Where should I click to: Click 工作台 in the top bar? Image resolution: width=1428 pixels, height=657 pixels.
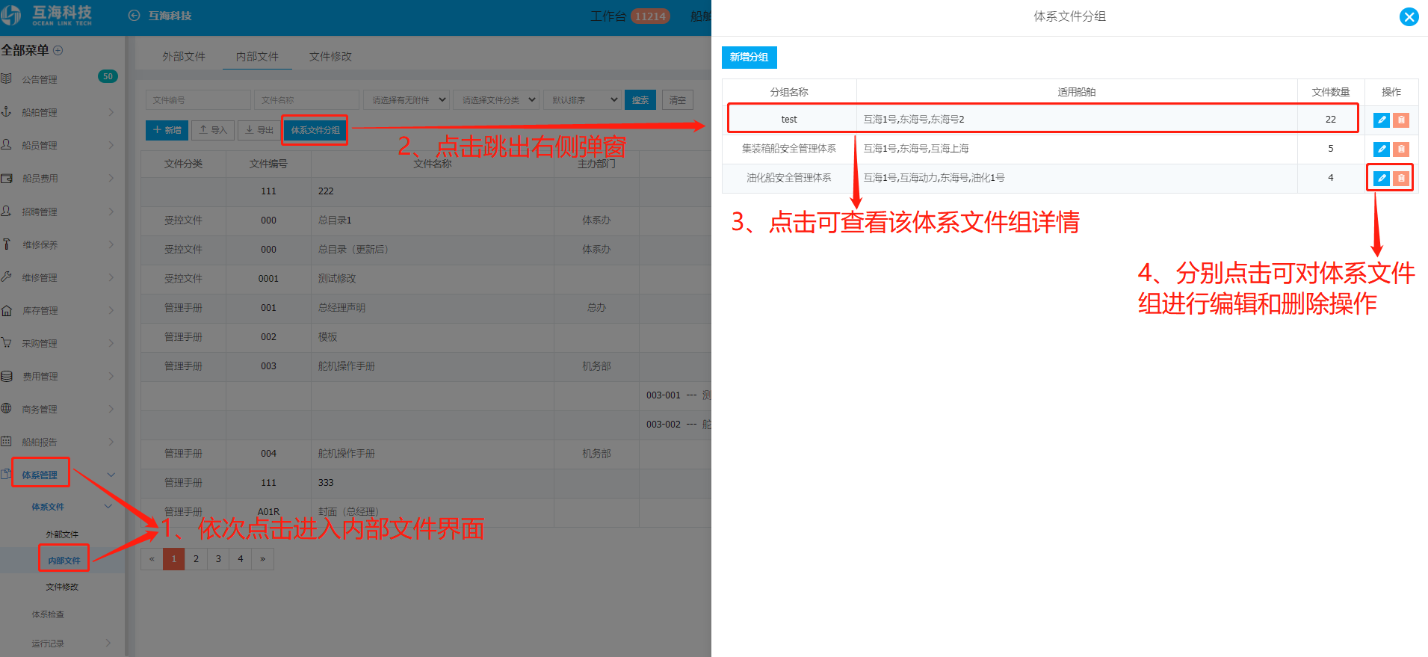click(608, 16)
